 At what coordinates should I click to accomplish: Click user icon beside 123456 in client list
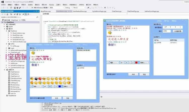click(x=78, y=68)
